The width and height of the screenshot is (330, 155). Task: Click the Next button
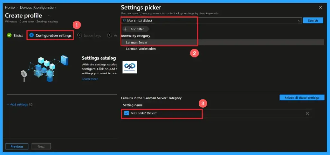click(41, 146)
